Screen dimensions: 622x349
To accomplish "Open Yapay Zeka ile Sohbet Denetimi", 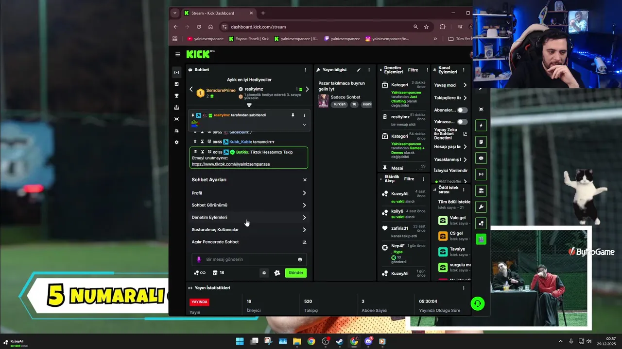I will tap(451, 134).
